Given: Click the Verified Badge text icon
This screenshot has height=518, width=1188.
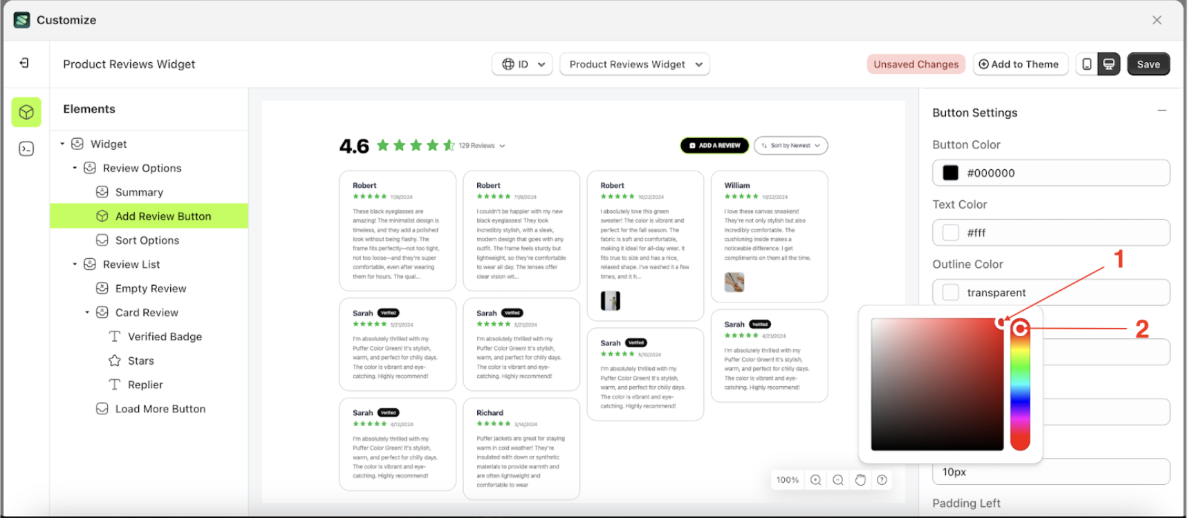Looking at the screenshot, I should point(115,336).
